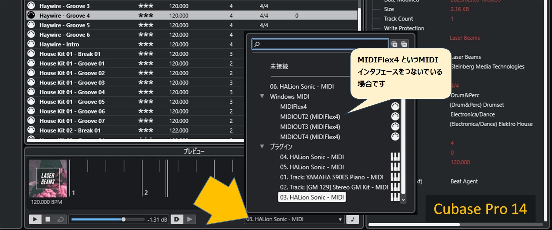Click keyboard icon next to 04. HALion Sonic
The width and height of the screenshot is (552, 230).
coord(395,157)
